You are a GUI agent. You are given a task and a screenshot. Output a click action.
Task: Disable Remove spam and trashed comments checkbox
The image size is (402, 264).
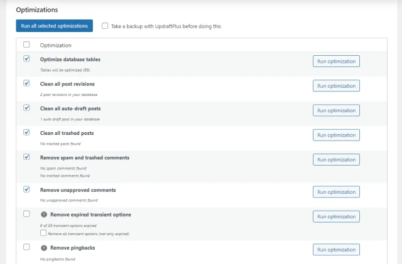26,157
